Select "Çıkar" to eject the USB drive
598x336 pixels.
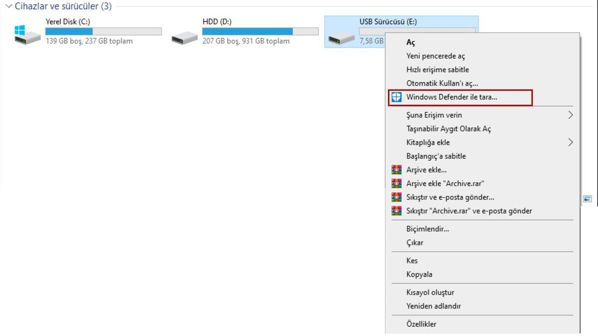pos(415,243)
